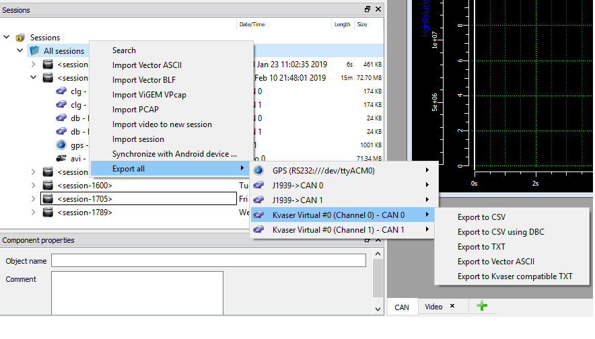
Task: Click the second db CAN connector icon
Action: pos(61,132)
